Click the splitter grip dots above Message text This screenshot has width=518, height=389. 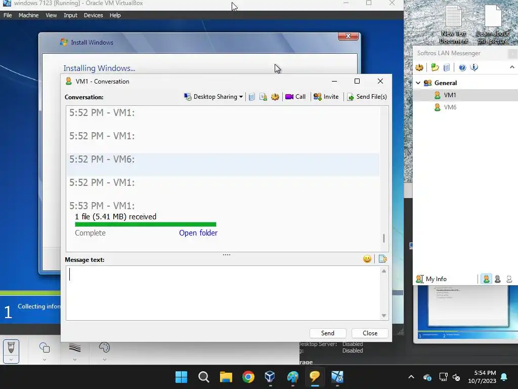click(227, 255)
